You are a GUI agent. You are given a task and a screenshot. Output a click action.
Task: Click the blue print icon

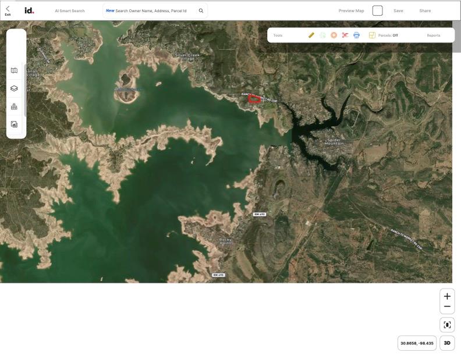coord(357,35)
